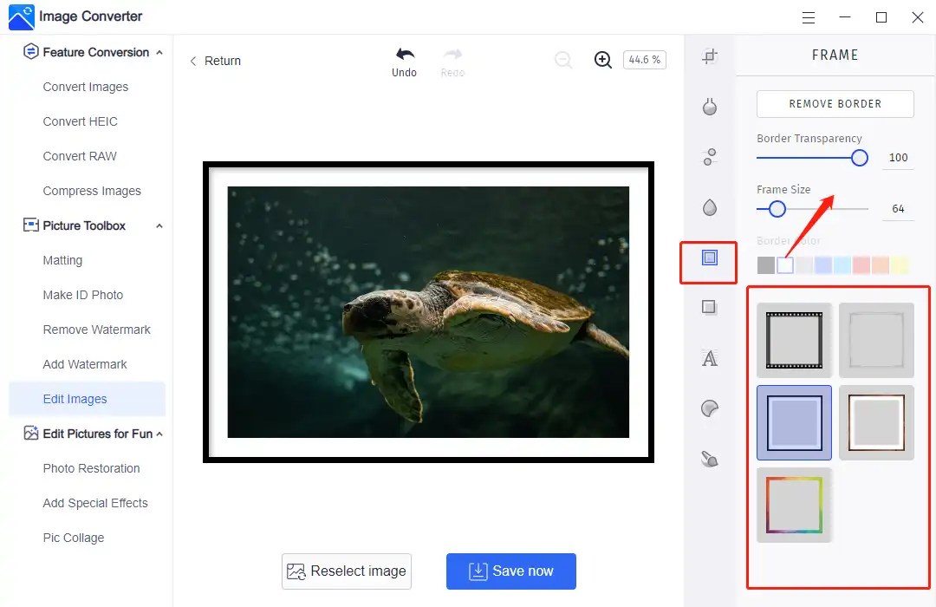The height and width of the screenshot is (607, 936).
Task: Select the Brush tool at sidebar bottom
Action: [x=709, y=459]
